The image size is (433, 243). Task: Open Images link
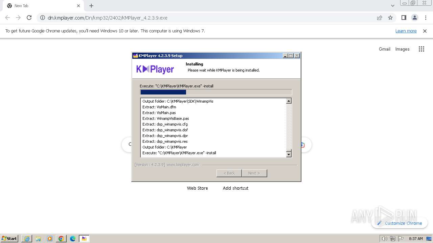click(402, 49)
